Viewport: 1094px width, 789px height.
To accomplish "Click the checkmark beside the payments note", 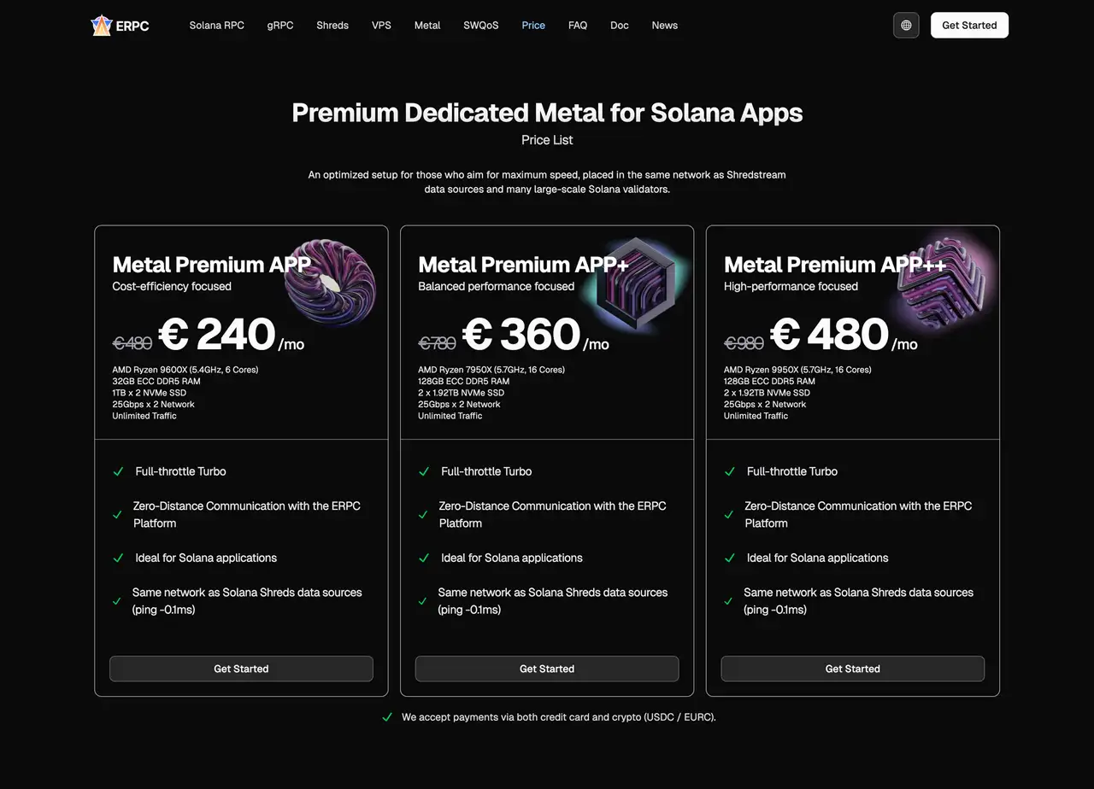I will pos(387,717).
